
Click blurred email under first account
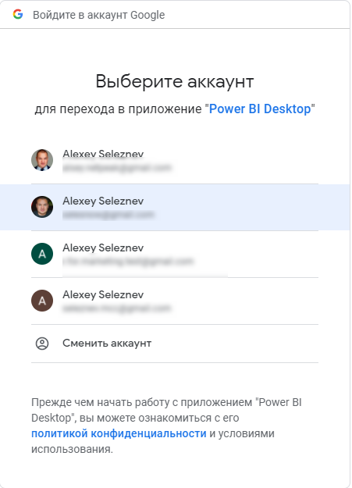pyautogui.click(x=117, y=167)
